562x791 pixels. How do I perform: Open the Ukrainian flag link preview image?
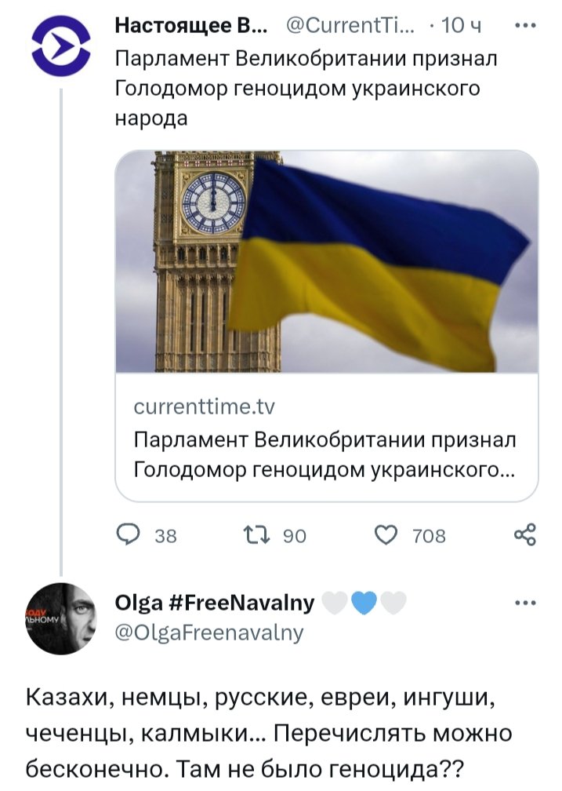[x=327, y=261]
